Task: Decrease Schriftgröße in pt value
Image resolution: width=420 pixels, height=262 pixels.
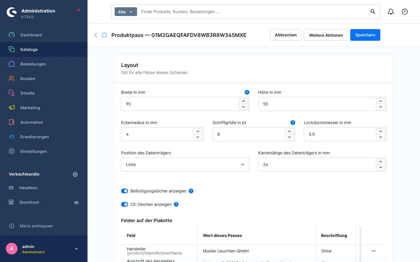Action: pos(289,137)
